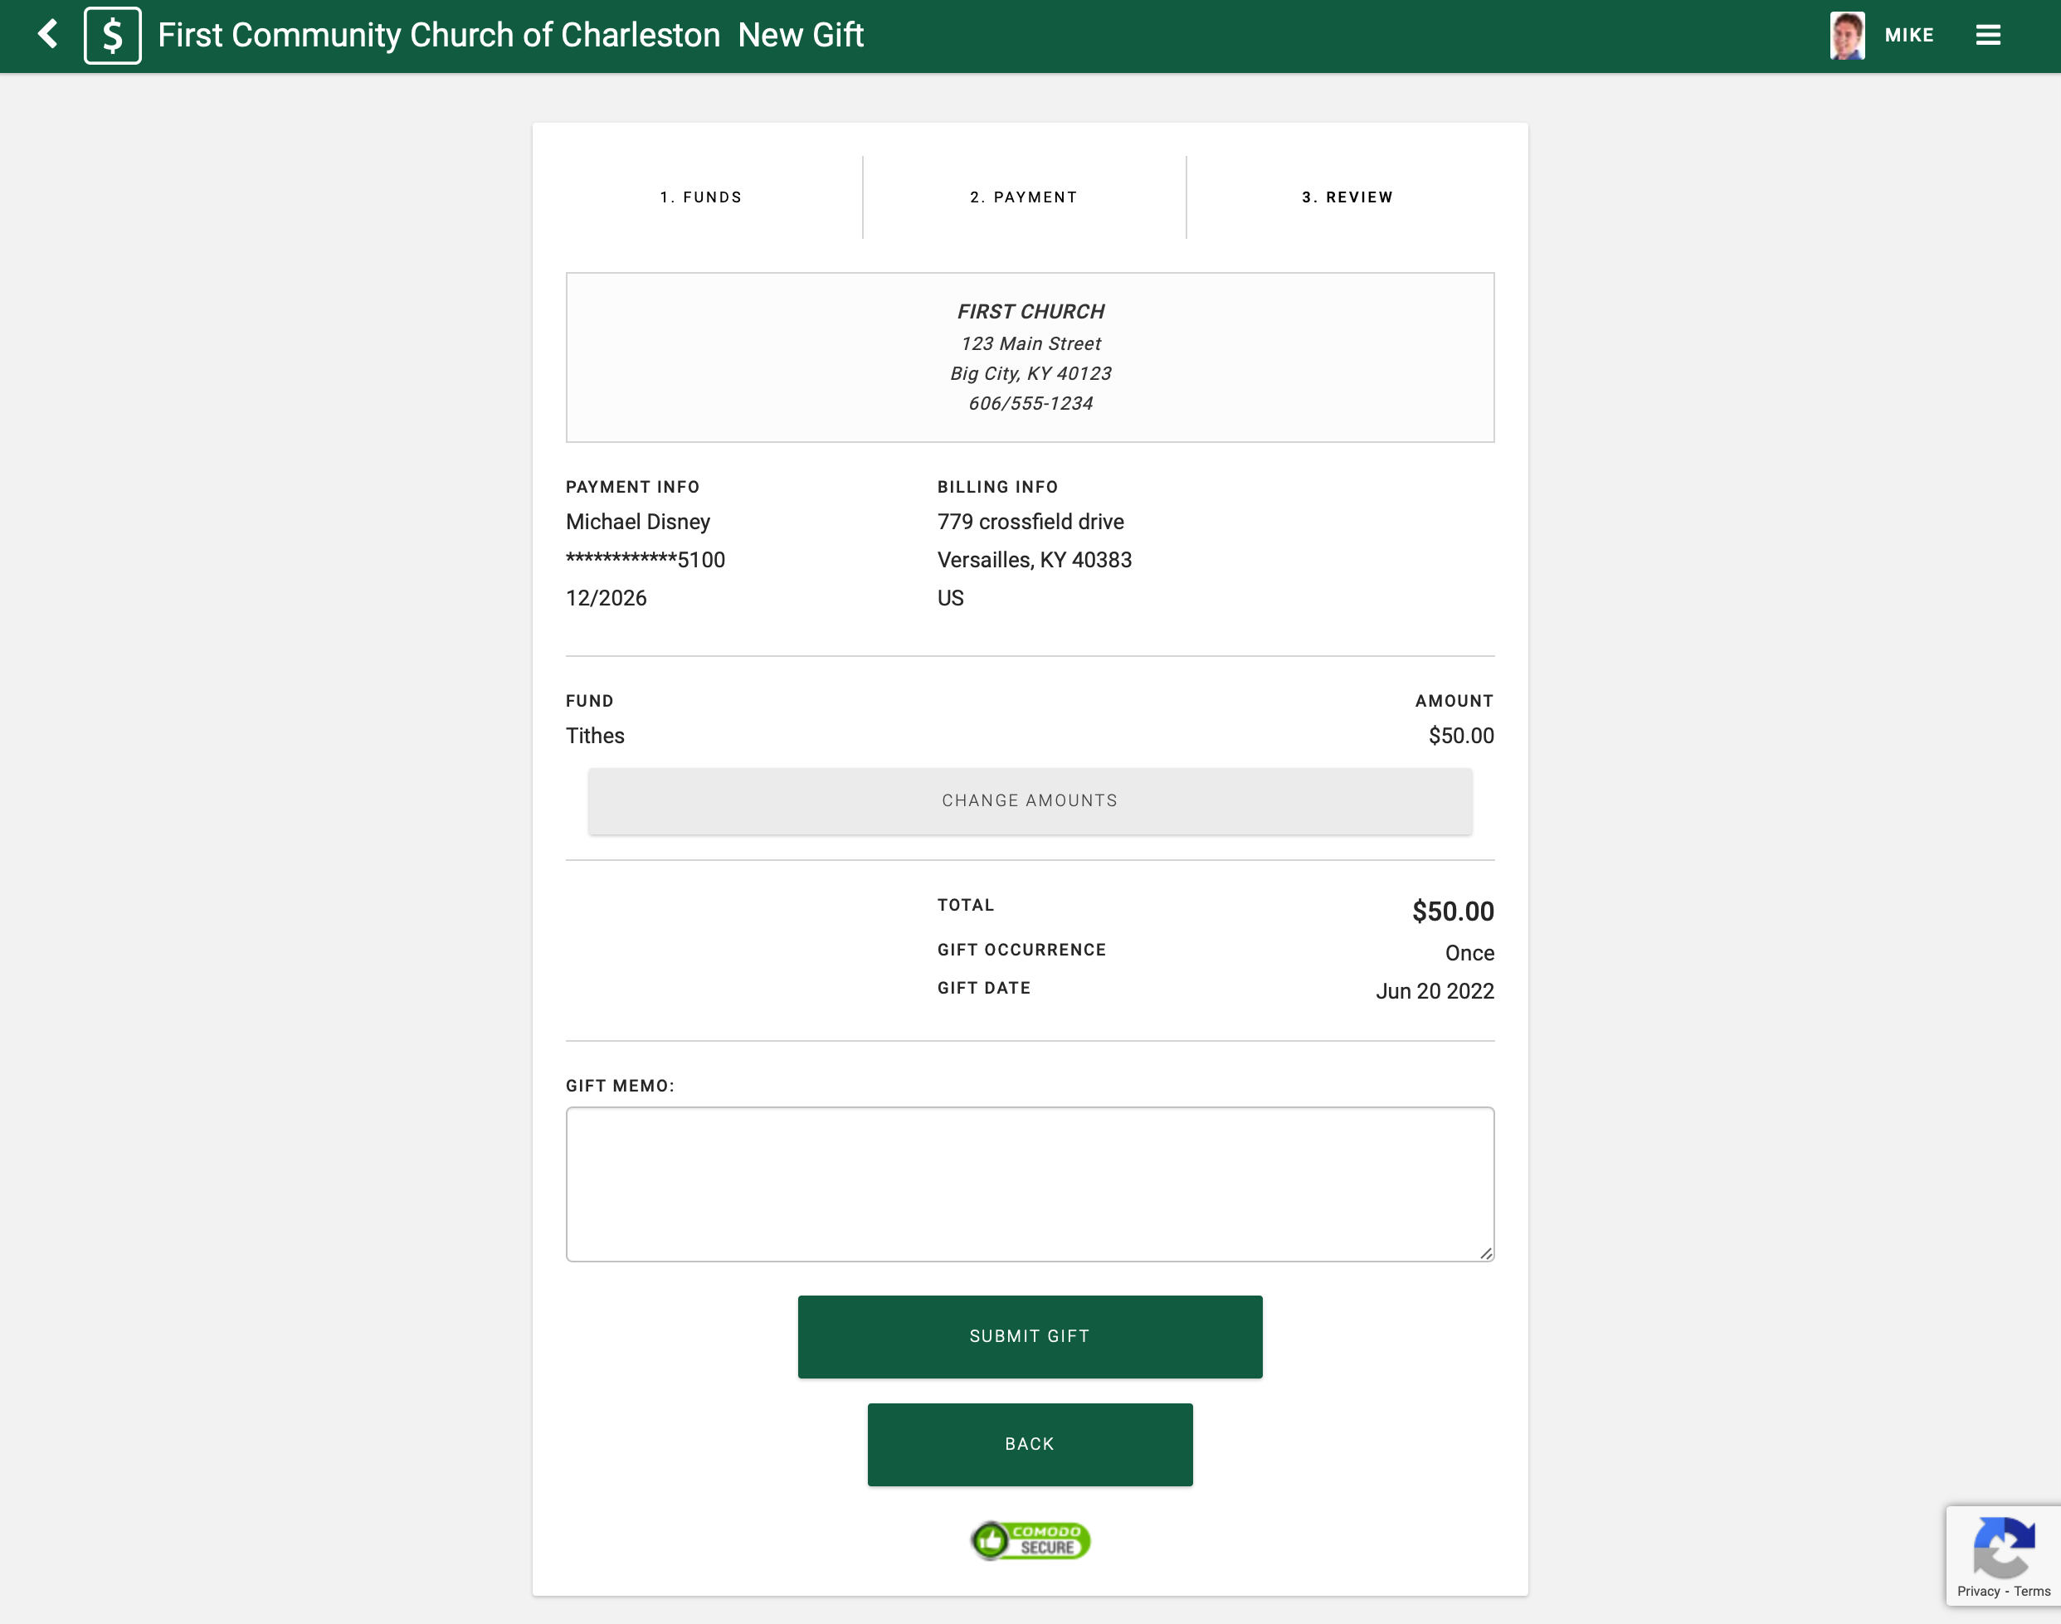Click First Community Church of Charleston title
The height and width of the screenshot is (1624, 2061).
pos(438,35)
